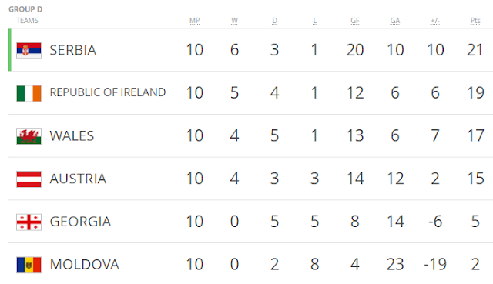The width and height of the screenshot is (493, 284).
Task: Open the WALES team link
Action: click(x=72, y=136)
